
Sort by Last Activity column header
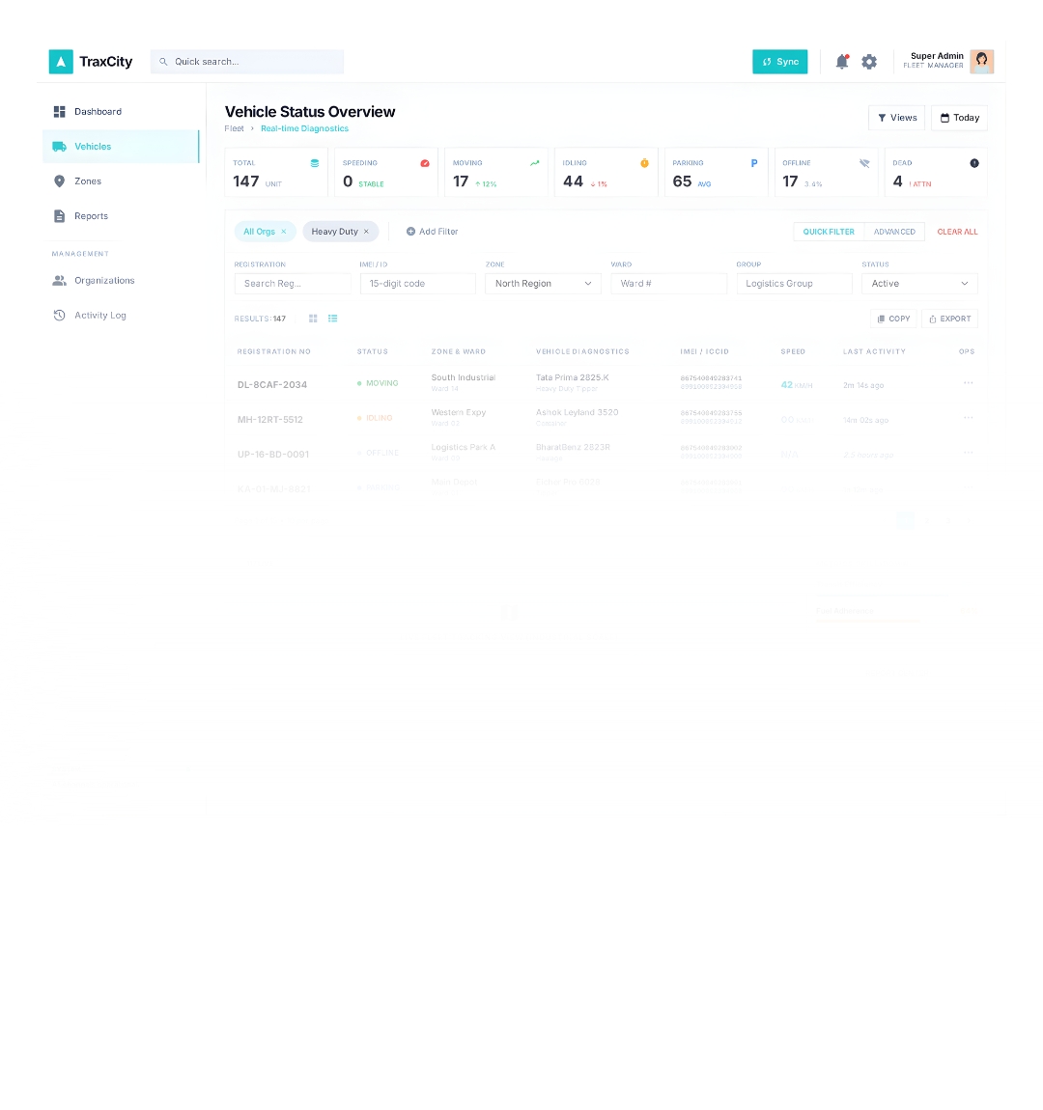874,352
